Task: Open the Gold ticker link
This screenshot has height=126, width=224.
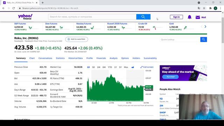Action: pyautogui.click(x=171, y=24)
